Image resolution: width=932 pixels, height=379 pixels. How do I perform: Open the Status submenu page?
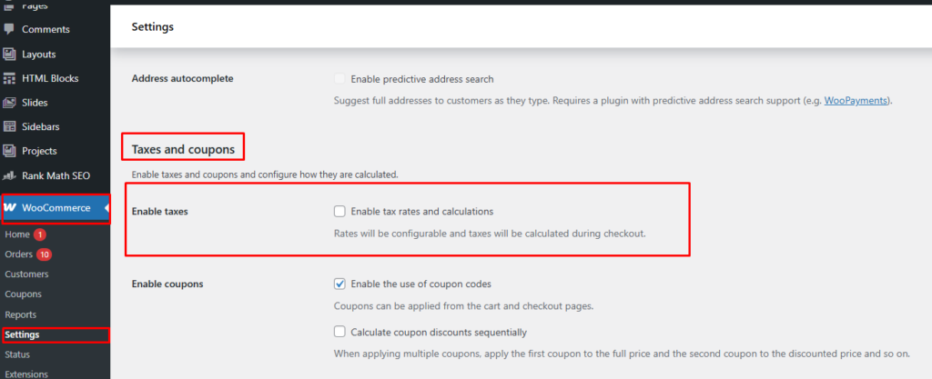[x=18, y=354]
